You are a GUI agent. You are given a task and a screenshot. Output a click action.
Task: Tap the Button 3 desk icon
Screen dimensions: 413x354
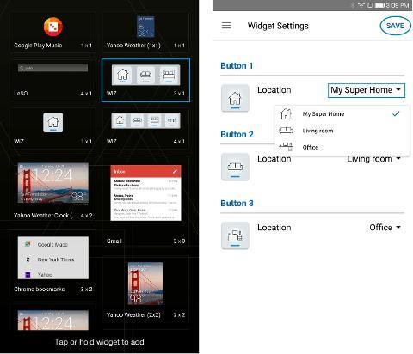point(235,235)
